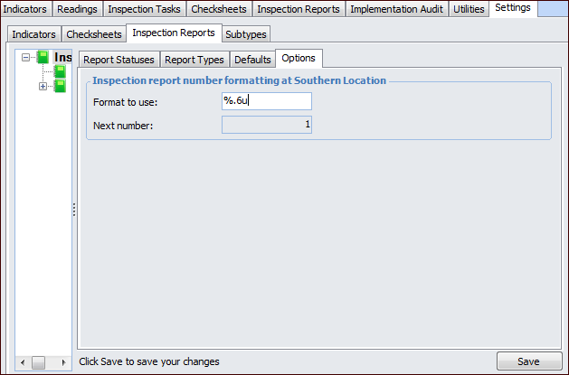Image resolution: width=569 pixels, height=375 pixels.
Task: Click the Next number field
Action: [267, 125]
